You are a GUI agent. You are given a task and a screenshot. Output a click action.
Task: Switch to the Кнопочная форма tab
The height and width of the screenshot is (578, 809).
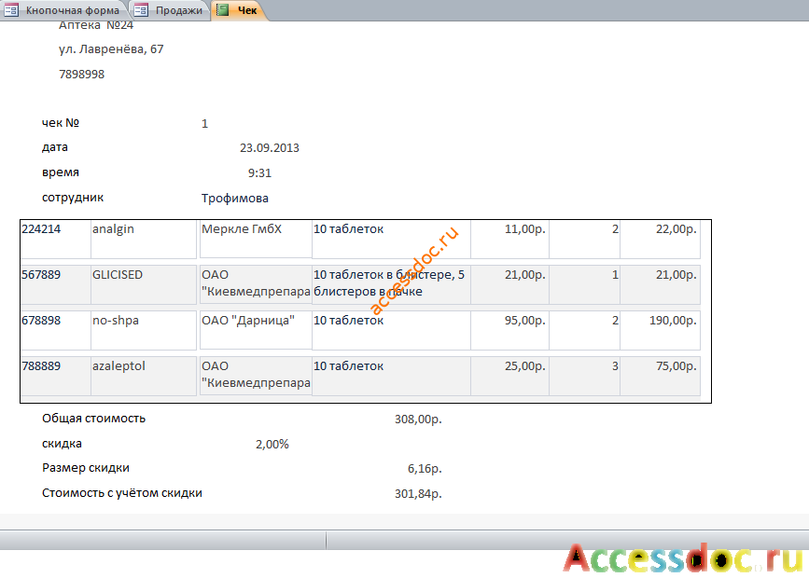(63, 10)
